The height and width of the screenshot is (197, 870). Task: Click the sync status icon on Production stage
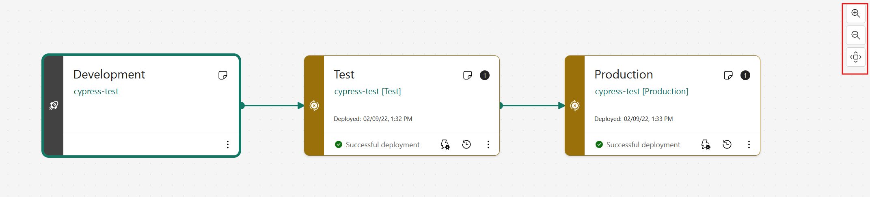(575, 106)
